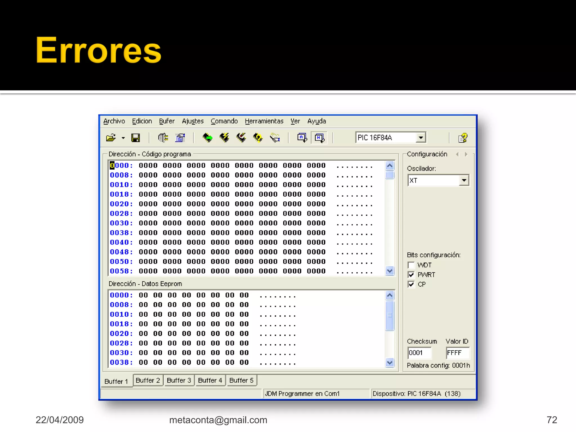This screenshot has width=576, height=432.
Task: Click the Eeprom data scrollbar down arrow
Action: 390,363
